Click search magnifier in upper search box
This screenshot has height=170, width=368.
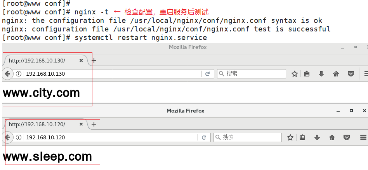point(221,74)
